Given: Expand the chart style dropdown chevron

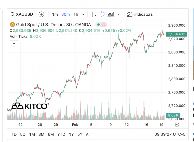Looking at the screenshot, I should pos(119,14).
